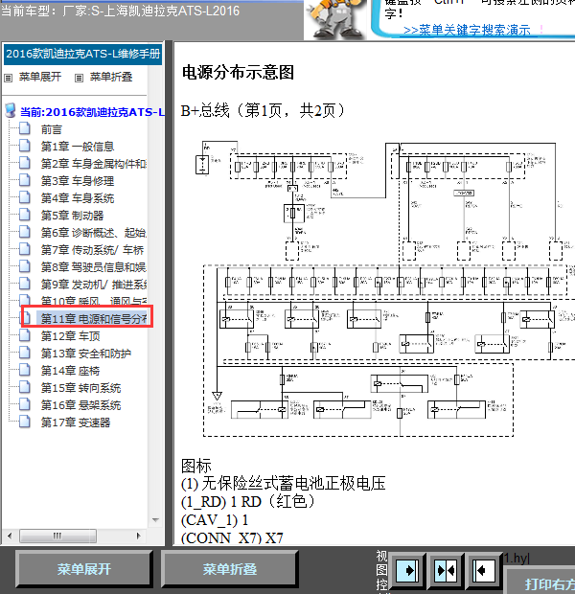Click view control left-arrow-to-bar icon
575x594 pixels.
coord(483,570)
